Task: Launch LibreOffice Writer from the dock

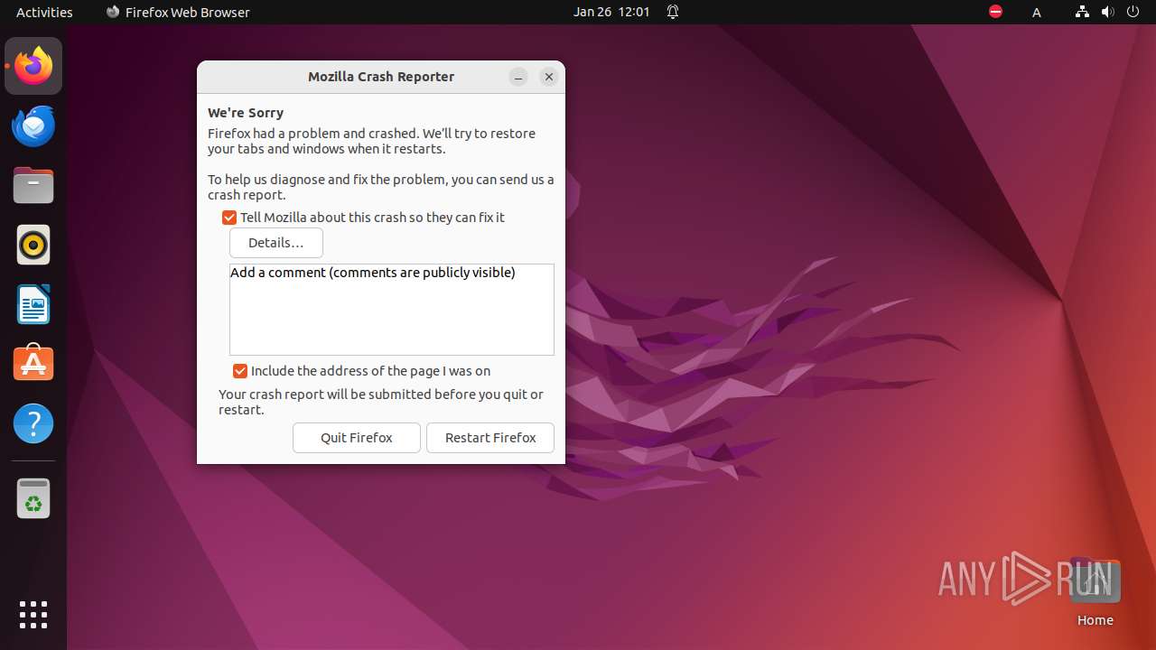Action: coord(33,304)
